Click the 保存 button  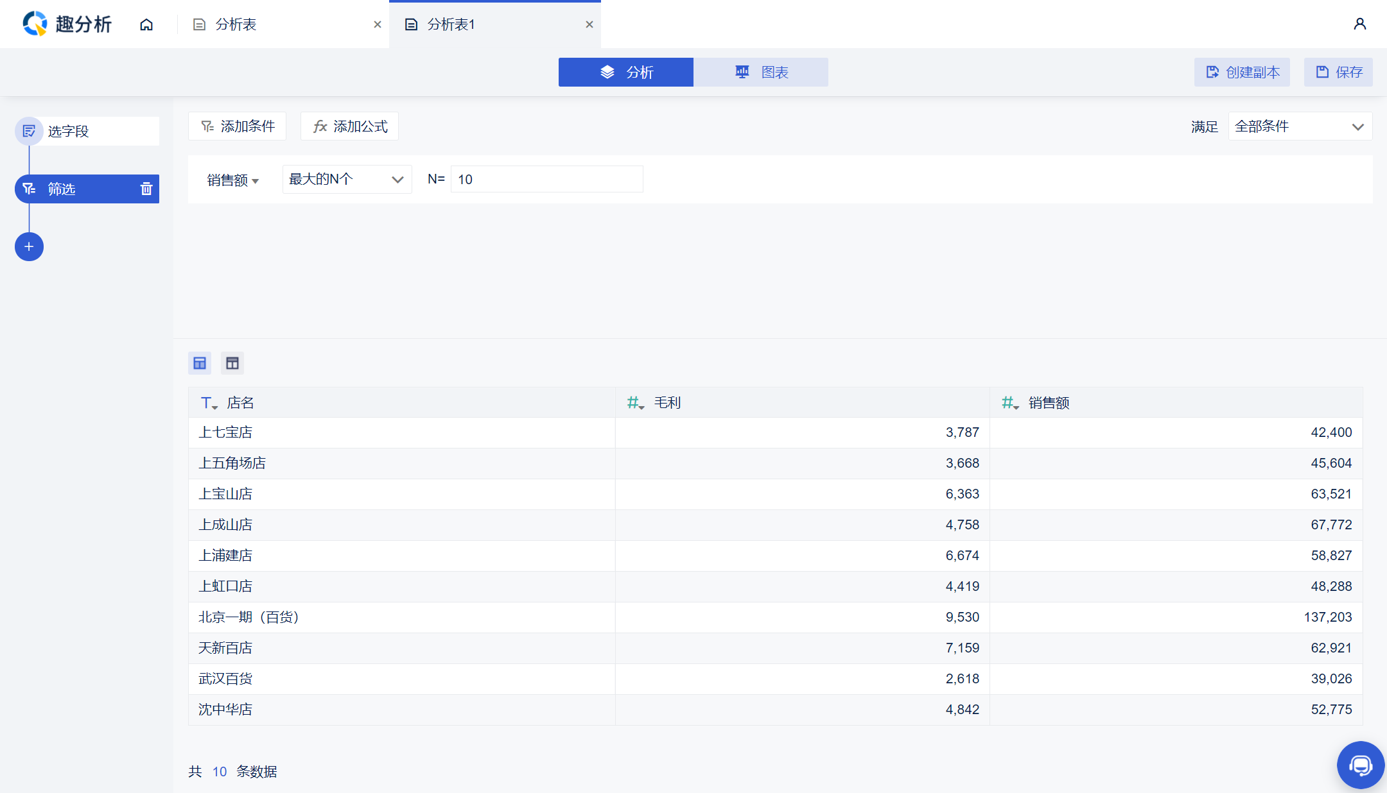tap(1338, 72)
